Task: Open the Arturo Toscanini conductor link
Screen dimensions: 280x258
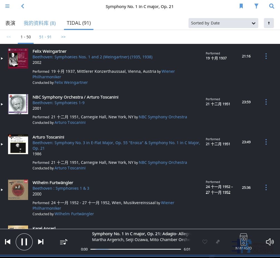Action: (x=70, y=122)
